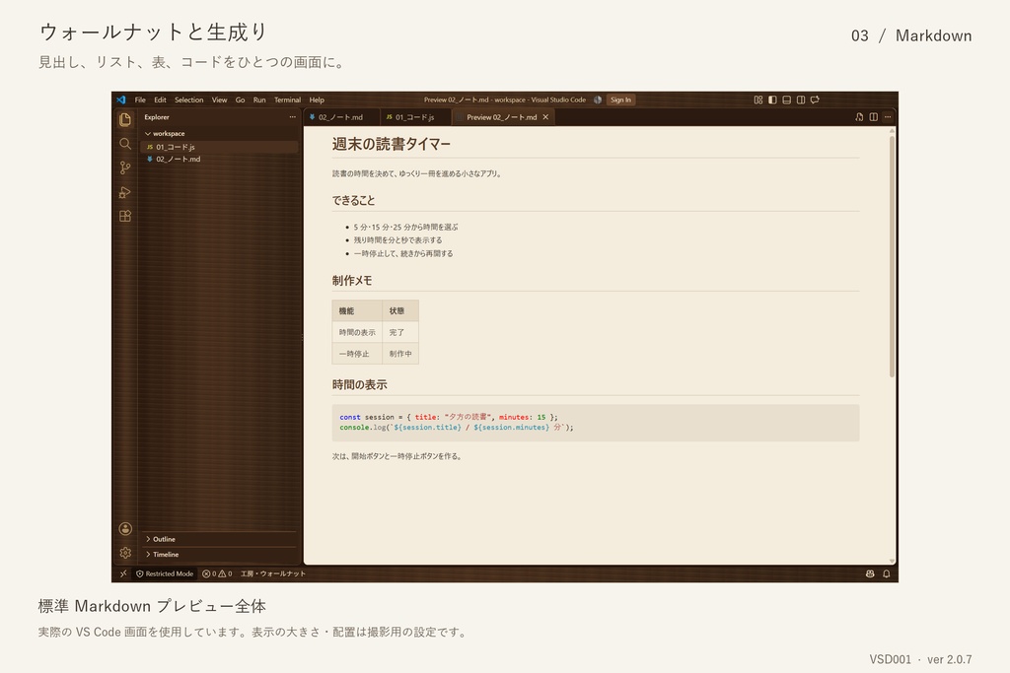Open the Run menu
The height and width of the screenshot is (673, 1010).
[x=259, y=100]
